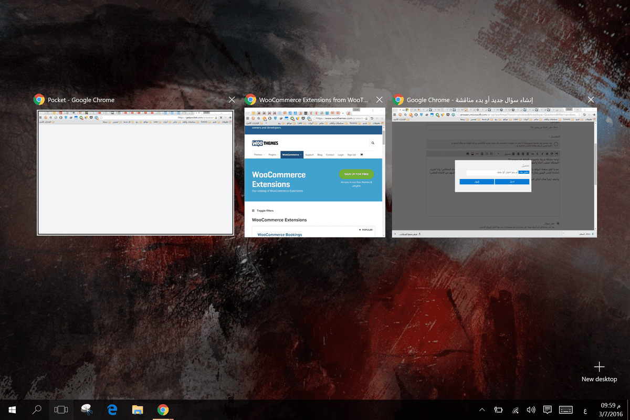Expand the hidden system tray icons chevron
The height and width of the screenshot is (420, 630).
(482, 410)
